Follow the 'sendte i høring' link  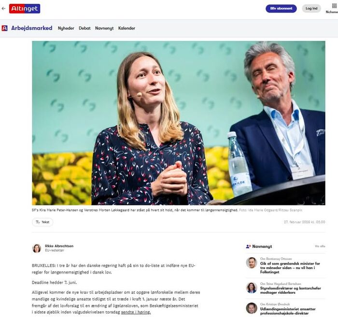[136, 312]
